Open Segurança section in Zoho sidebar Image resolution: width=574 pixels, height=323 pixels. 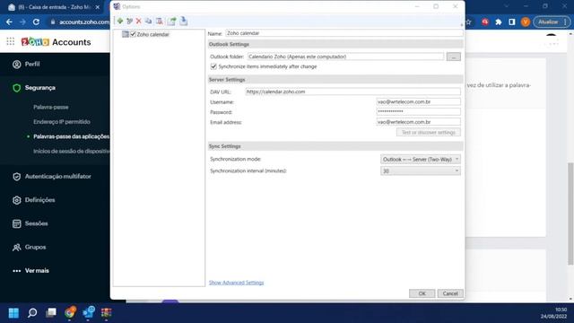coord(39,88)
